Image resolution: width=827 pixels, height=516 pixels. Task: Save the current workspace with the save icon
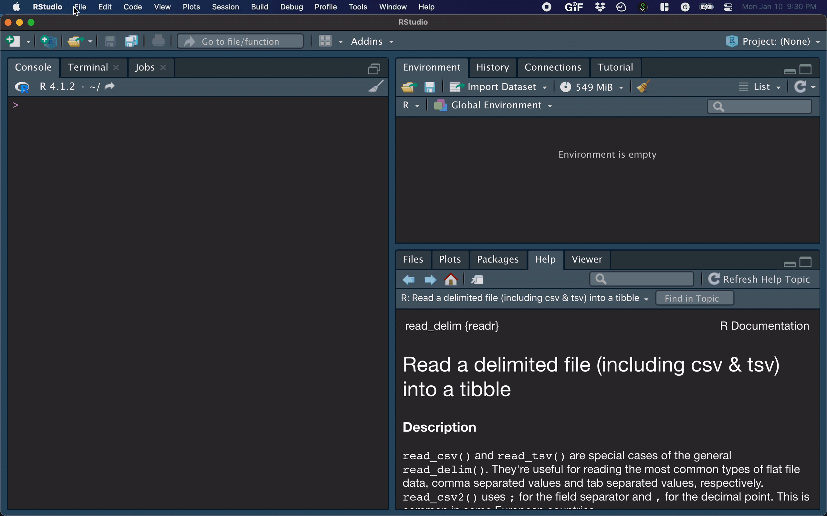[x=430, y=87]
